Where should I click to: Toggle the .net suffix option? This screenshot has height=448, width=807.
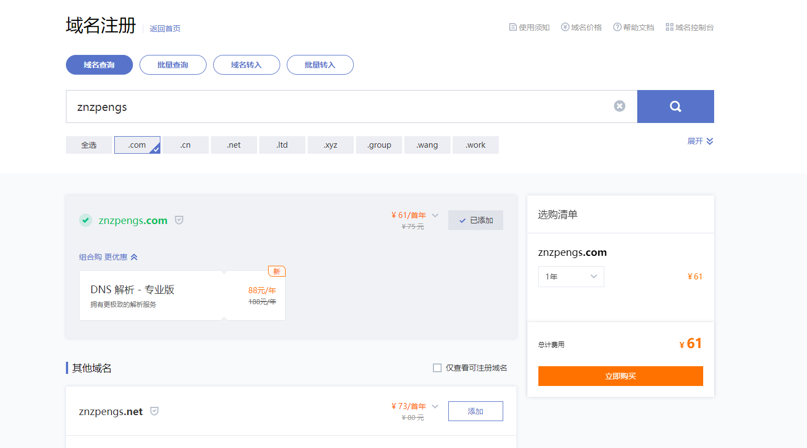pyautogui.click(x=234, y=145)
